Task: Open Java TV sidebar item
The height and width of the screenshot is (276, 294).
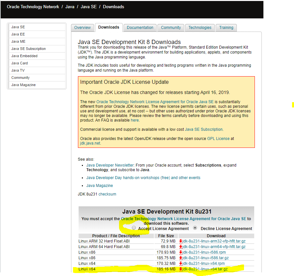Action: [x=37, y=70]
